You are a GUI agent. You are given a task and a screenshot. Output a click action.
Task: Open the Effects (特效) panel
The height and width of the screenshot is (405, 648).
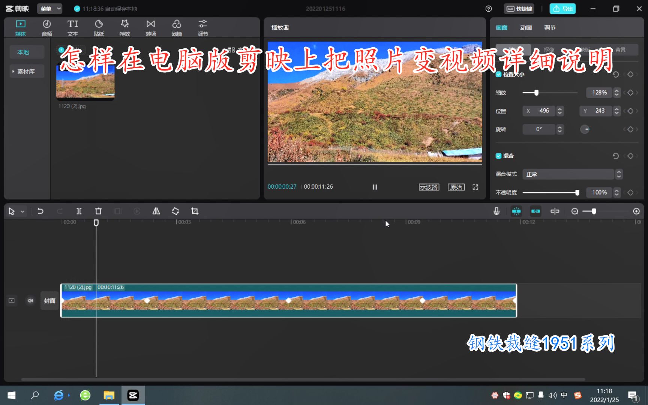tap(124, 28)
